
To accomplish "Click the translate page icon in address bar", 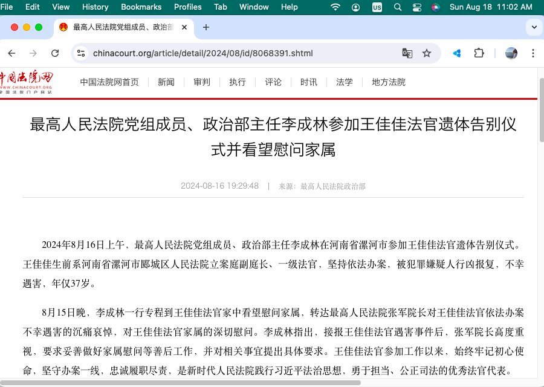I will click(407, 53).
